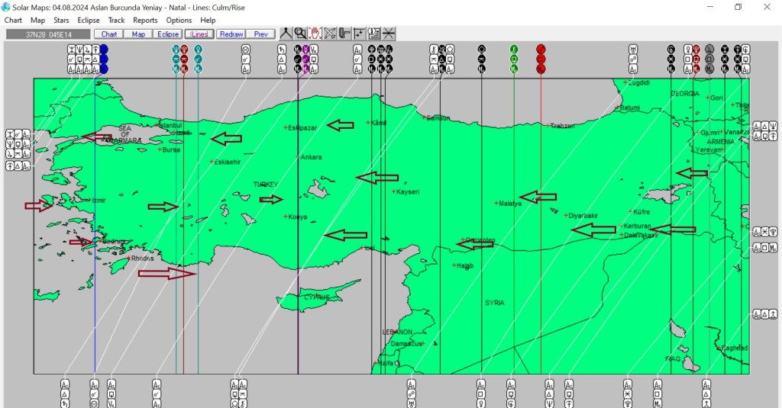Viewport: 782px width, 408px height.
Task: Activate the magnifier zoom tool
Action: tap(300, 34)
